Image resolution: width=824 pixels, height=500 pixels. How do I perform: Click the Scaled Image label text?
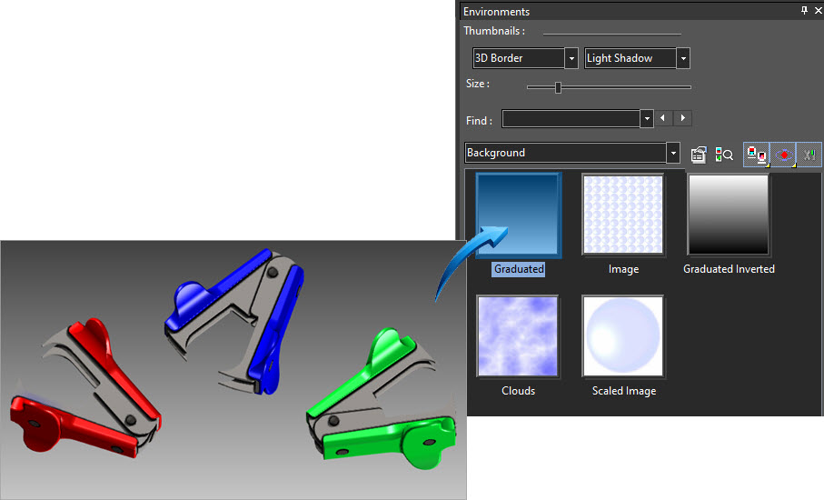coord(624,391)
